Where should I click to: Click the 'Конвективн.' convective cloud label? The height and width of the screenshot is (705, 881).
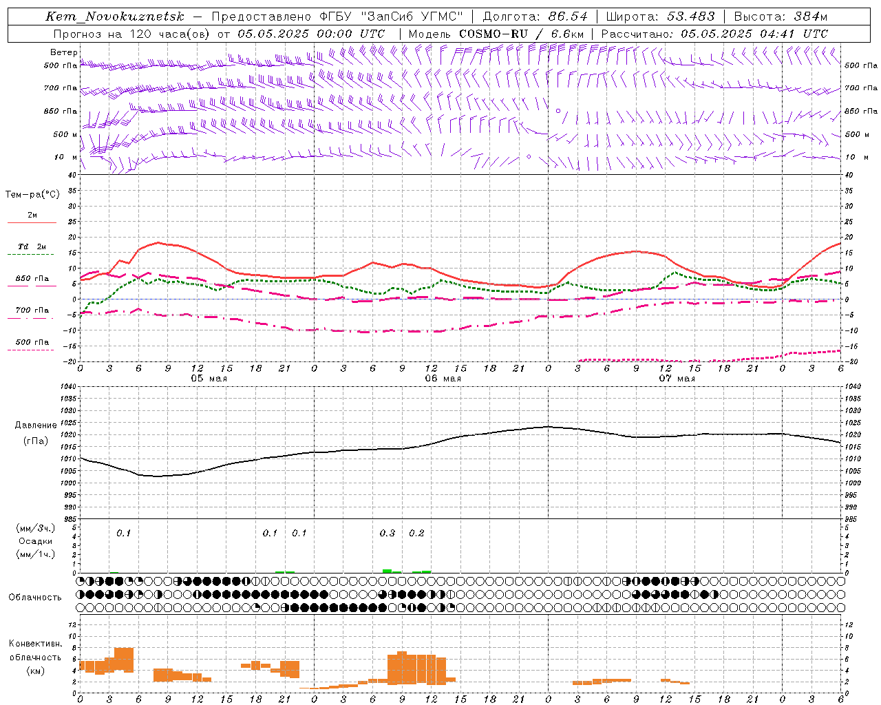[36, 644]
